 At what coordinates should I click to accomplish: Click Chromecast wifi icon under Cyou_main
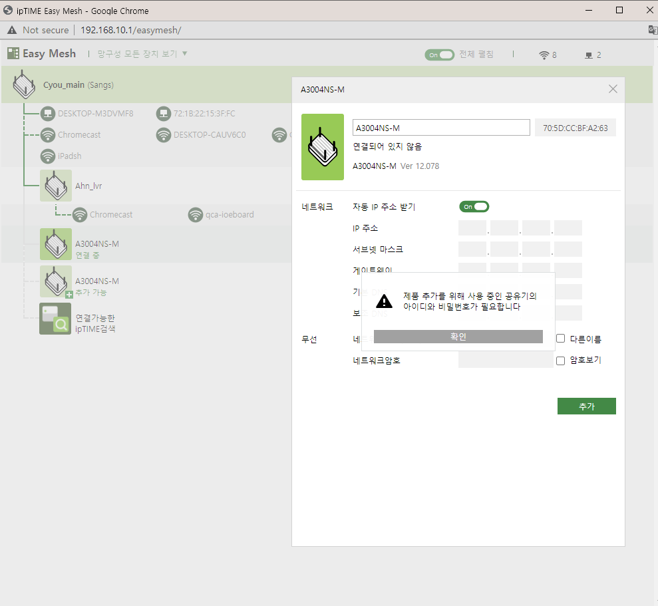click(x=48, y=135)
